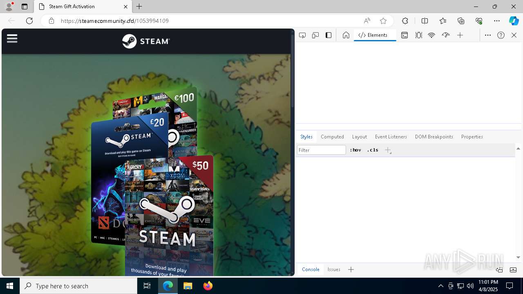Open the Network wifi icon panel
The image size is (523, 294).
[431, 35]
